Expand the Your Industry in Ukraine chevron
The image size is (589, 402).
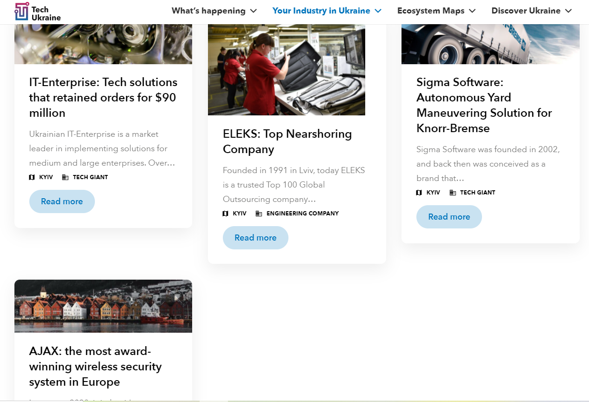tap(378, 11)
